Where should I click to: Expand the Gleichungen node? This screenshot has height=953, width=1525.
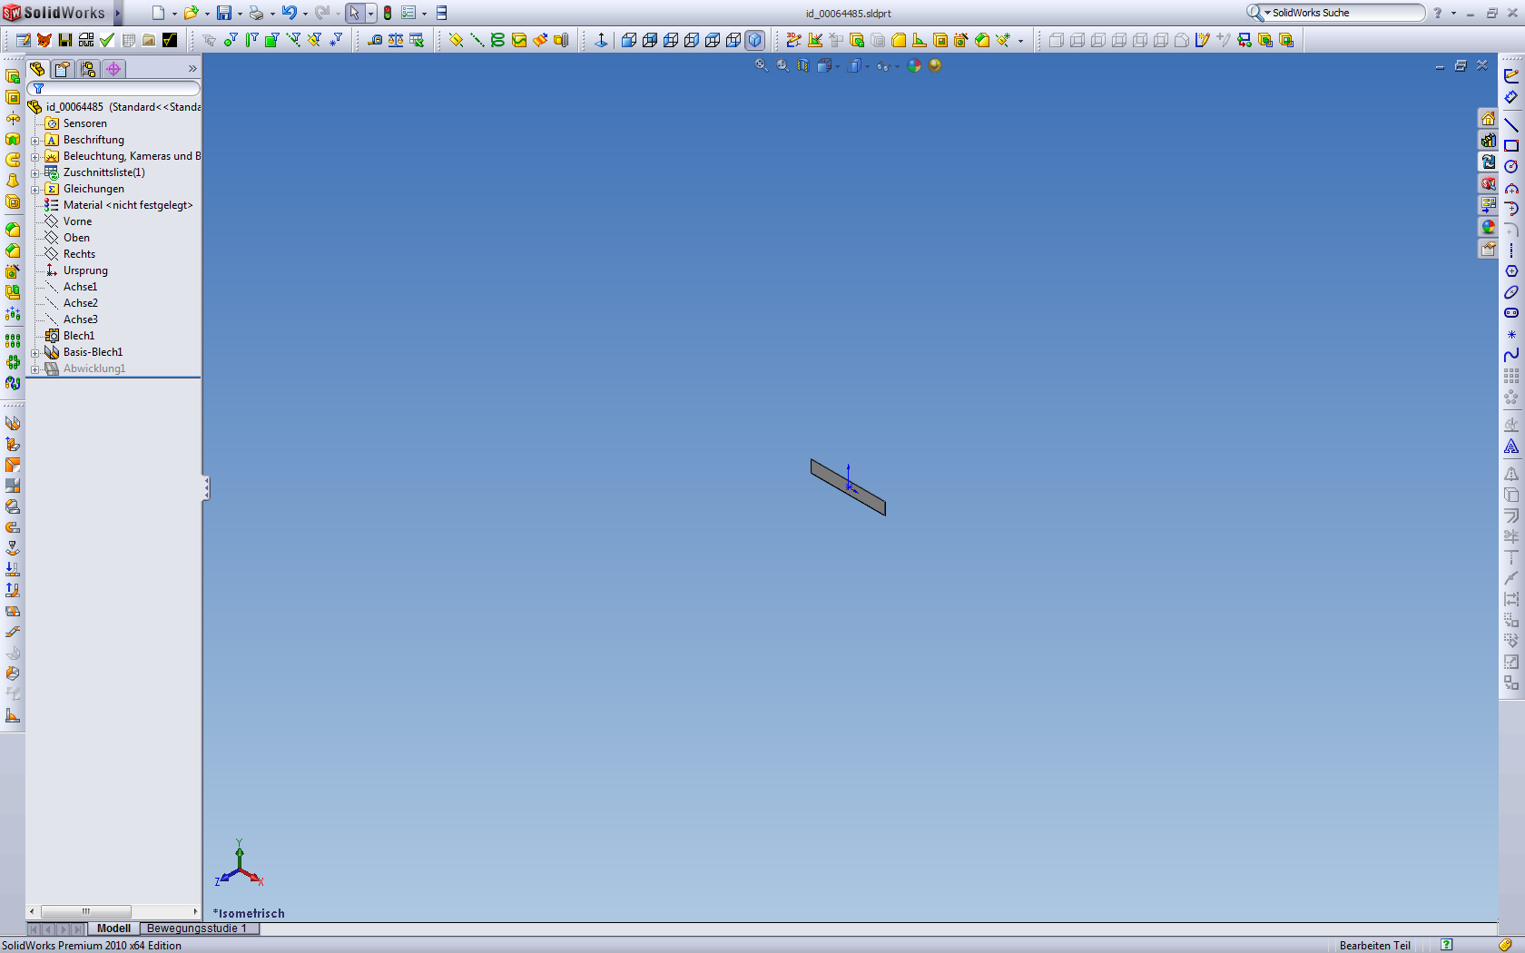click(34, 190)
